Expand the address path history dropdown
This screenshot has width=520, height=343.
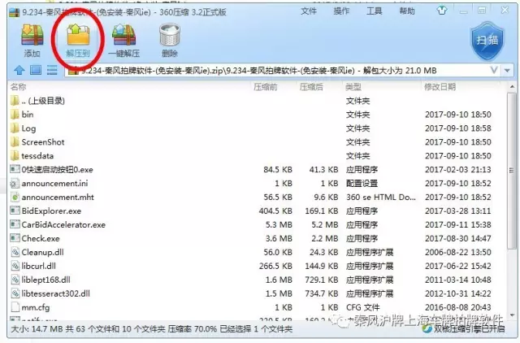(494, 70)
